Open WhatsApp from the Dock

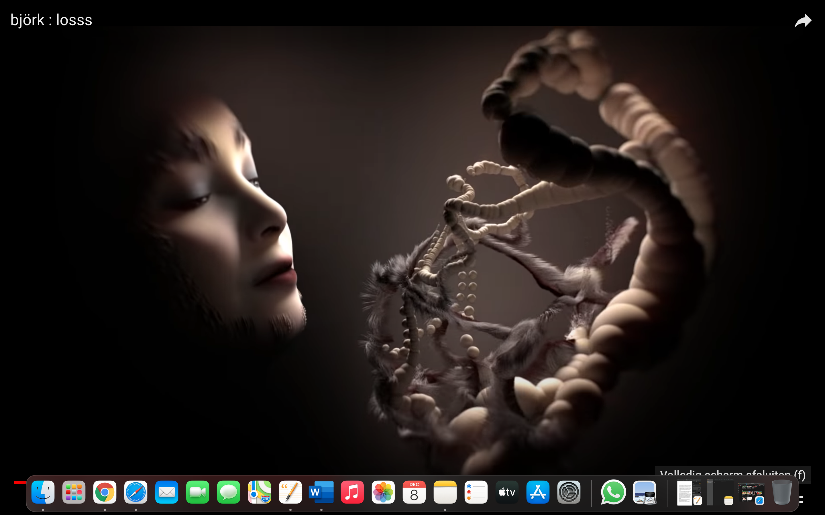pos(613,492)
